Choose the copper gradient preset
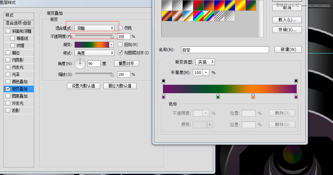The height and width of the screenshot is (175, 333). click(177, 16)
